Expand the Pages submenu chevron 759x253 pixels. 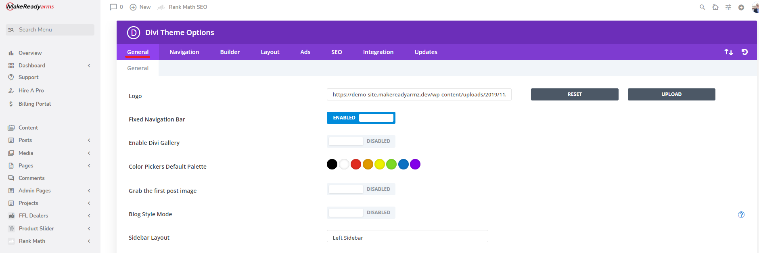(89, 165)
